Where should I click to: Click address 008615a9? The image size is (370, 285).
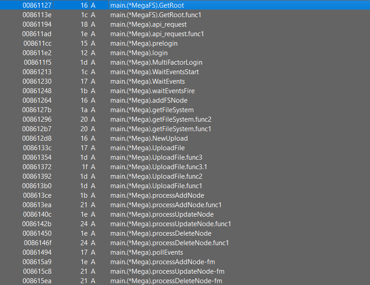(37, 262)
